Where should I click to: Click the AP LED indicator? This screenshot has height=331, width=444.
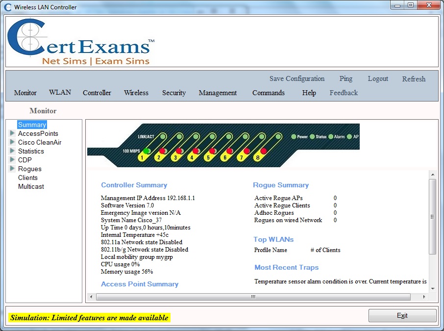pyautogui.click(x=349, y=136)
